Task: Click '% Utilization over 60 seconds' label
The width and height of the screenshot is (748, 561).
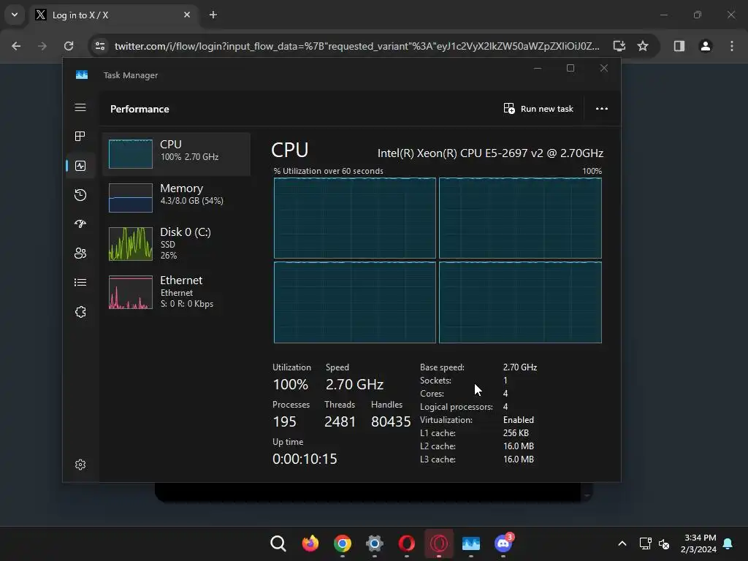Action: coord(328,171)
